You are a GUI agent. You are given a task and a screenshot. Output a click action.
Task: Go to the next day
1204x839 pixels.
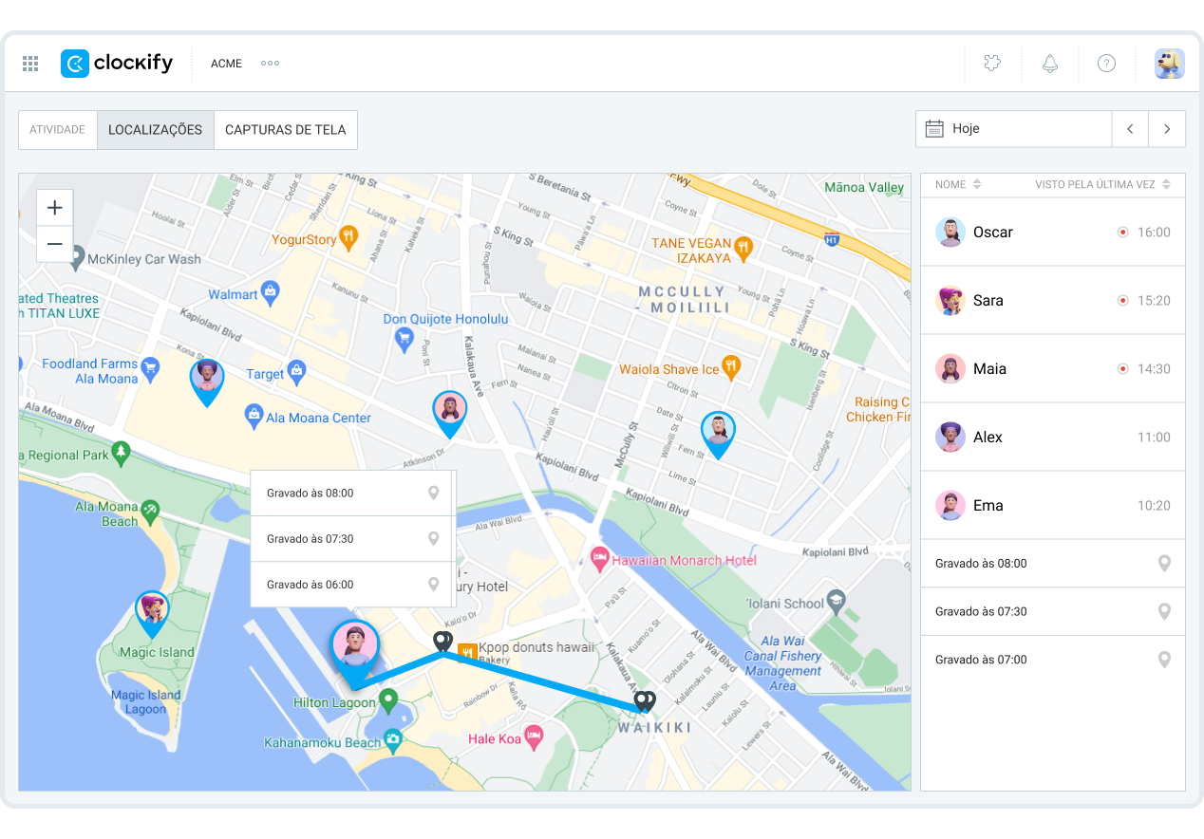click(x=1167, y=129)
